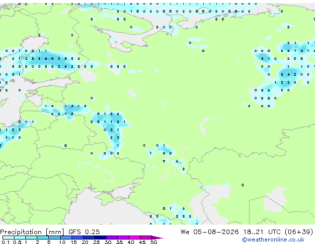
Task: Click the 0.1–0.5 mm lightest cyan legend swatch
Action: click(8, 238)
